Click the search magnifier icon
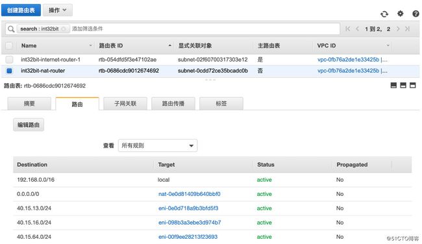 [x=11, y=29]
